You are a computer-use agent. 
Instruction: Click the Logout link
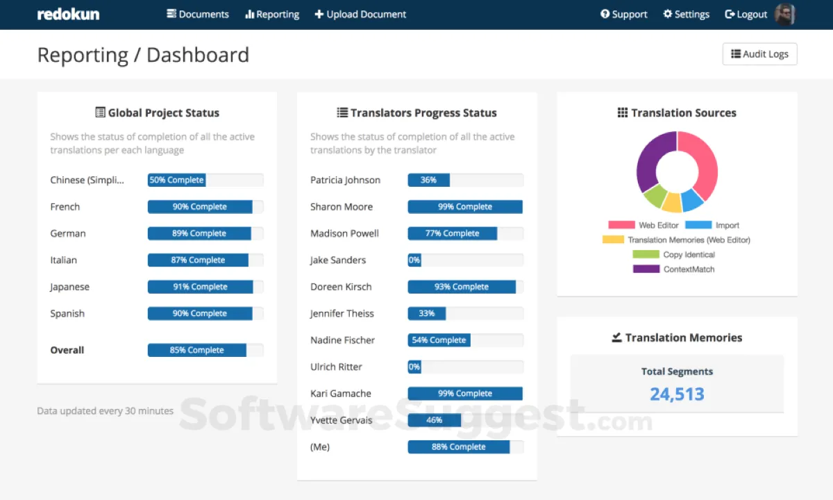click(x=746, y=14)
